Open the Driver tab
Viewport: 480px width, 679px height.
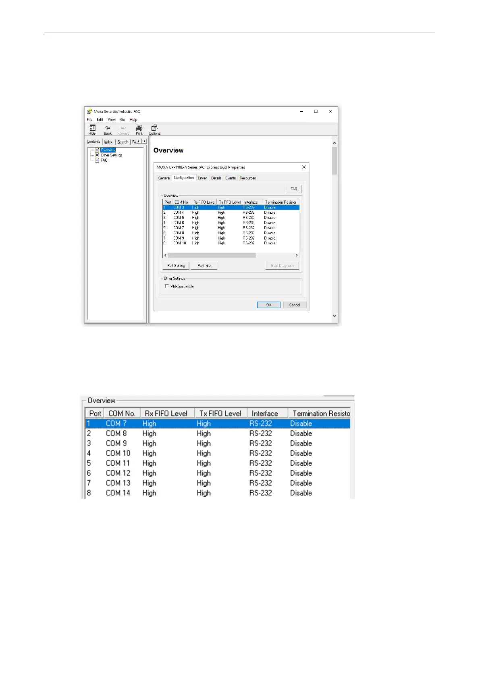(202, 178)
